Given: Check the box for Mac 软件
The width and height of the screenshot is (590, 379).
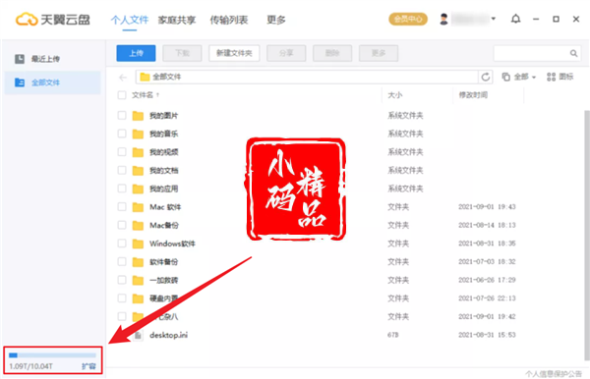Looking at the screenshot, I should click(x=122, y=206).
